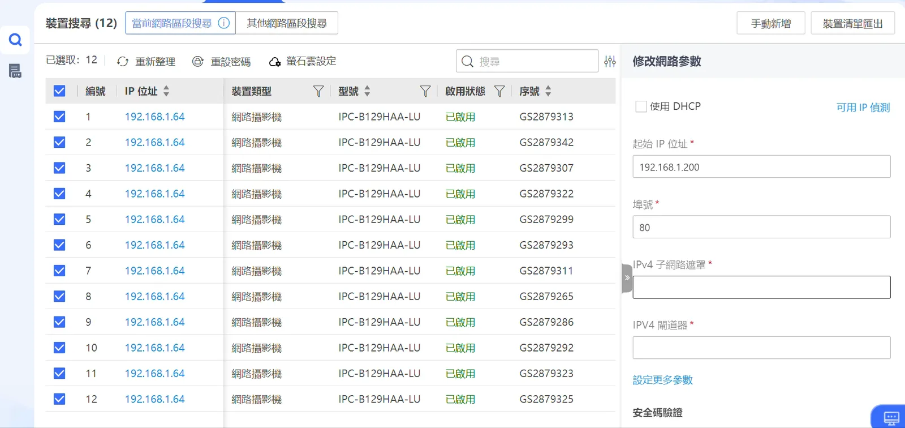Image resolution: width=905 pixels, height=428 pixels.
Task: Switch to 其他網路區段搜尋 tab
Action: 287,23
